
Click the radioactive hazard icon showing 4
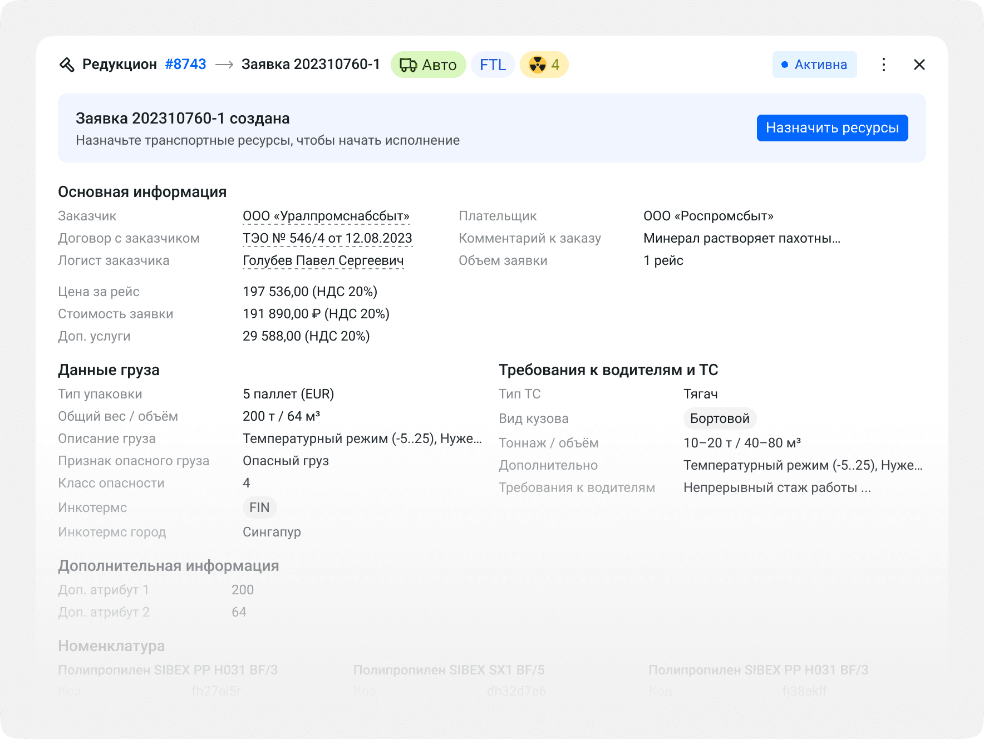pos(538,64)
